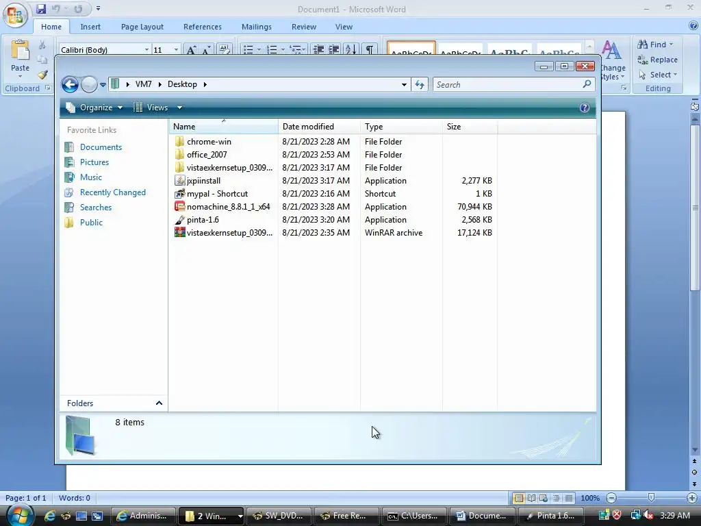The height and width of the screenshot is (526, 701).
Task: Toggle Outline view in Word status bar
Action: (x=556, y=498)
